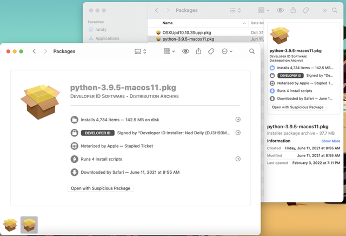Click the DEVELOPER ID badge in main preview
This screenshot has height=236, width=346.
coord(97,133)
